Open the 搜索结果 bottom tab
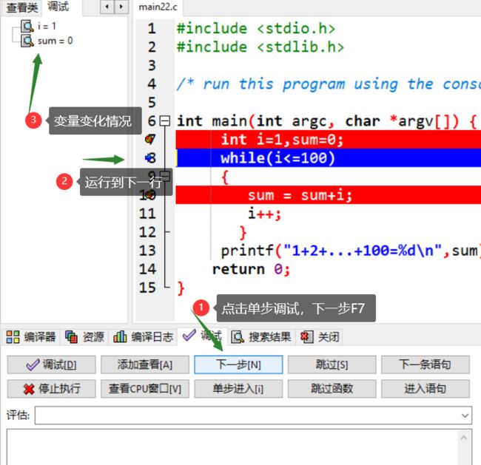This screenshot has width=481, height=465. (x=261, y=337)
